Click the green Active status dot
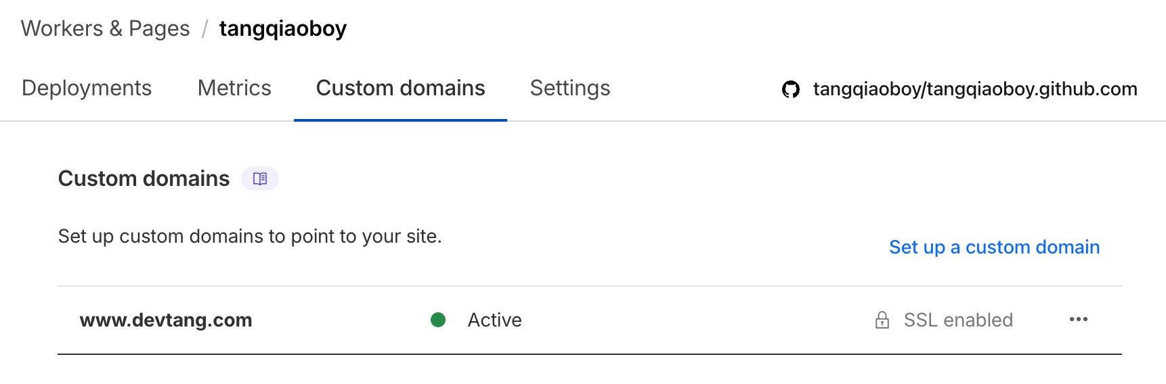Screen dimensions: 1166x384 coord(438,320)
